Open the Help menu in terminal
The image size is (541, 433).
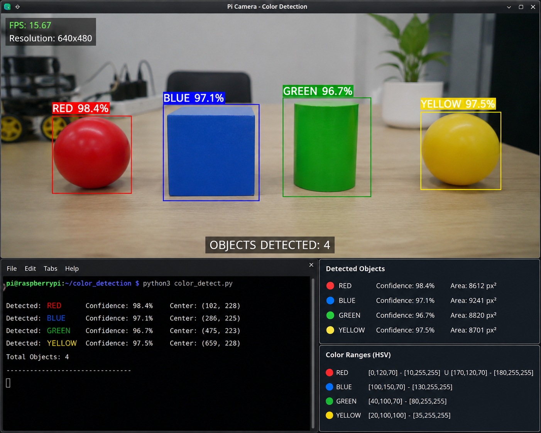(x=72, y=269)
